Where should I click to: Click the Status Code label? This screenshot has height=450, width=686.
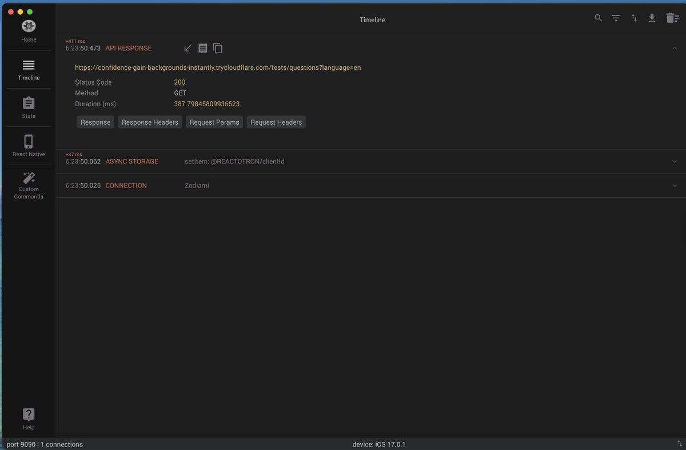(93, 82)
